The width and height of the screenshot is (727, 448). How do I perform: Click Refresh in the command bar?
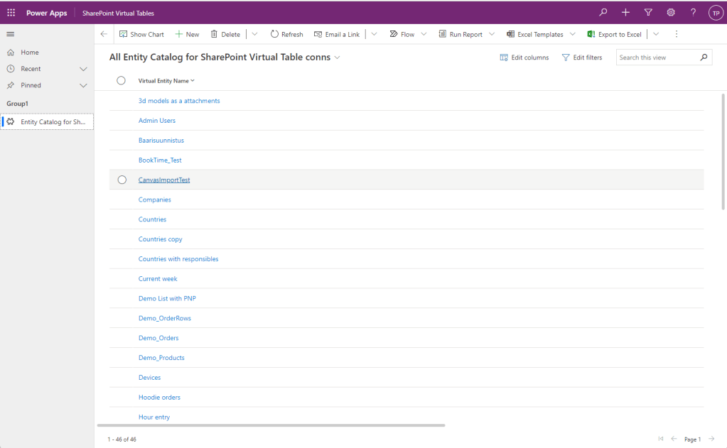[286, 34]
